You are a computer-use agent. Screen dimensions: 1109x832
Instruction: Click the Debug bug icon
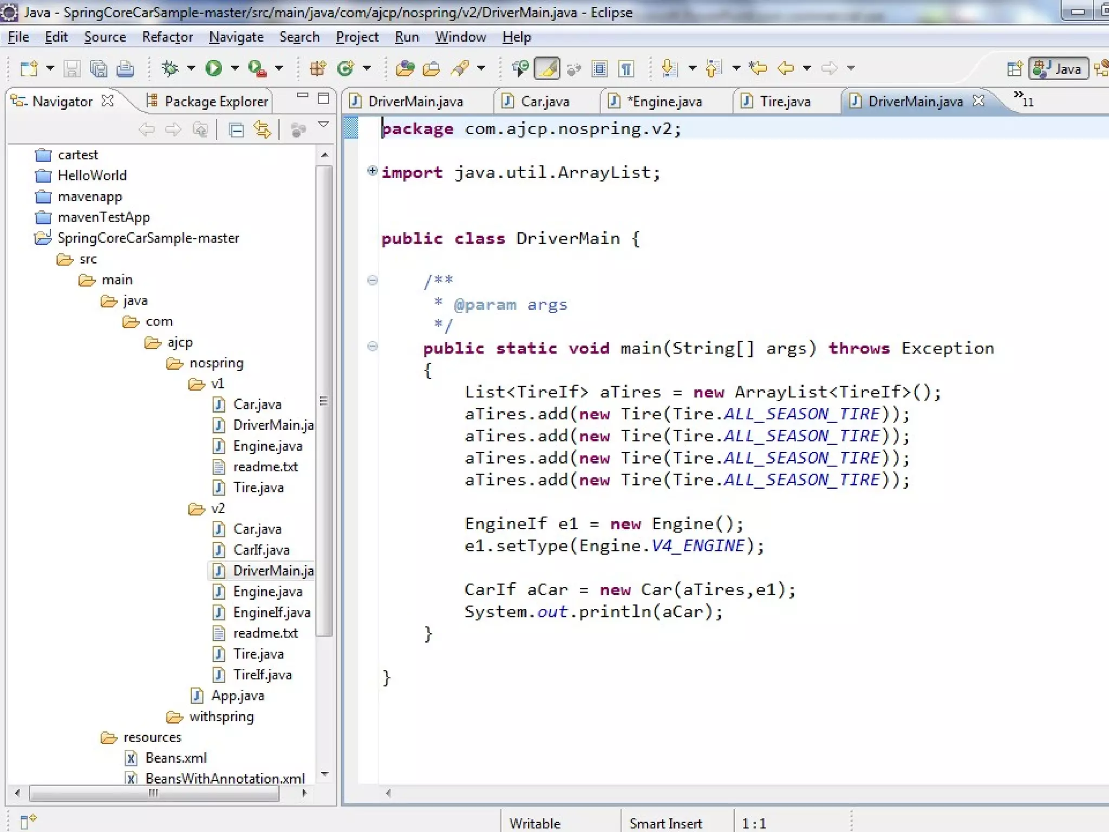coord(170,68)
